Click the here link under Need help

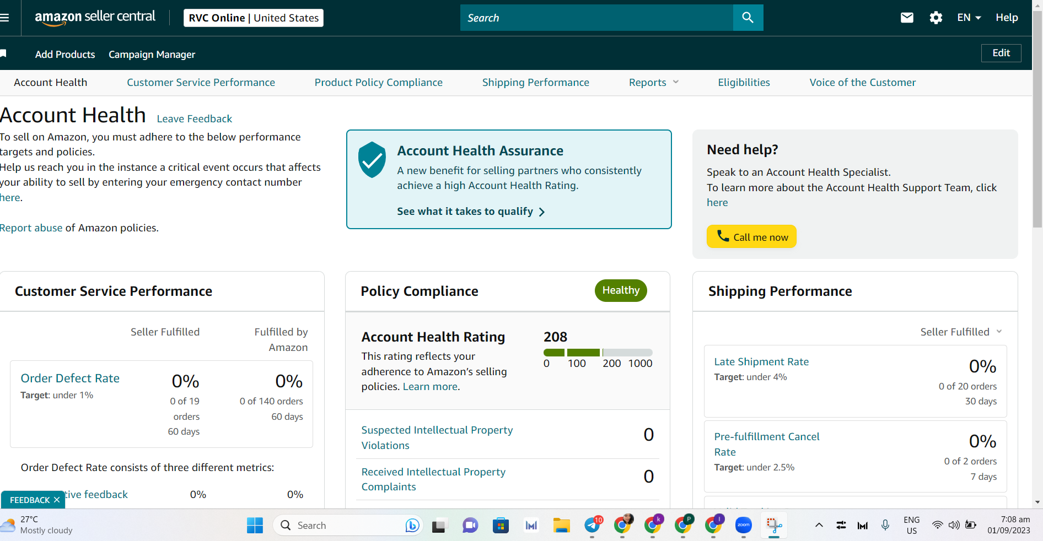[x=717, y=203]
